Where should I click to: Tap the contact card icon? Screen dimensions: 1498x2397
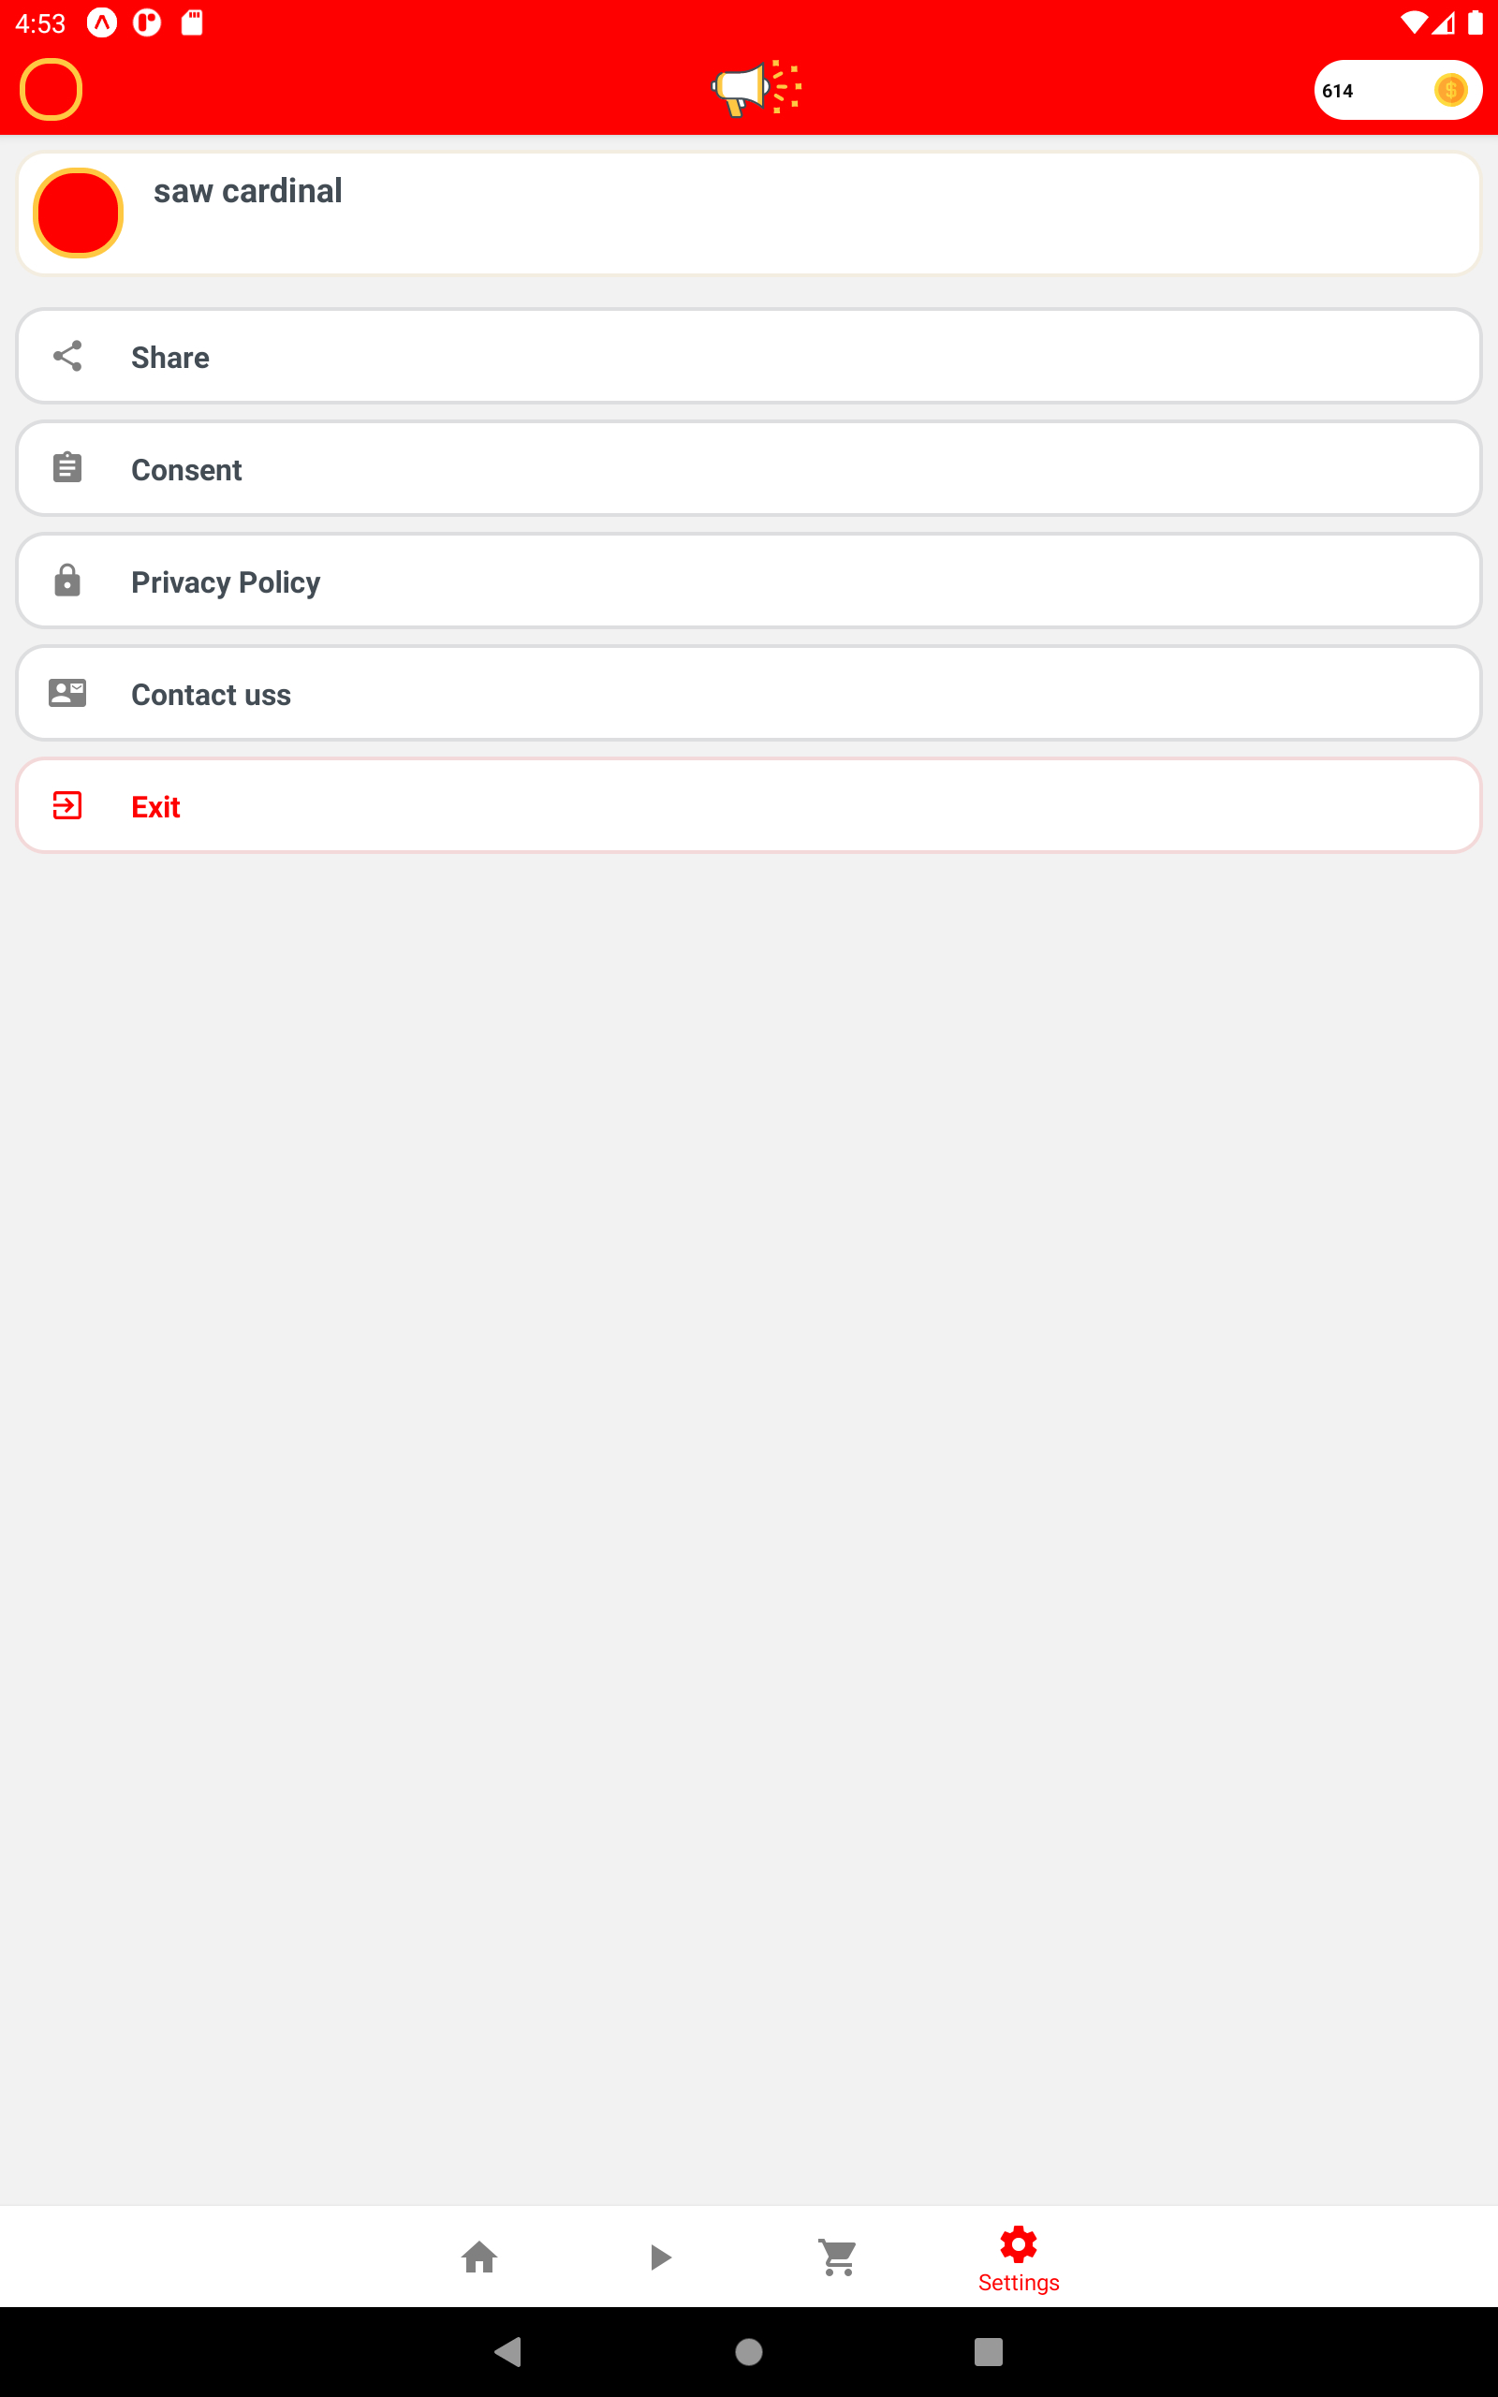click(x=67, y=693)
